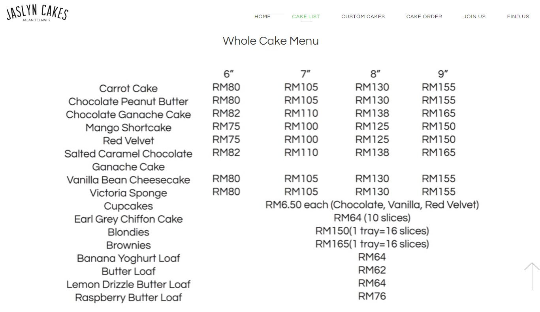Image resolution: width=540 pixels, height=312 pixels.
Task: Click the 6" size column header
Action: coord(228,74)
